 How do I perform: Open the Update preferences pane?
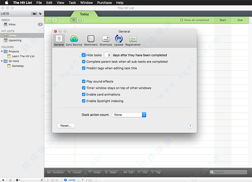tap(118, 40)
